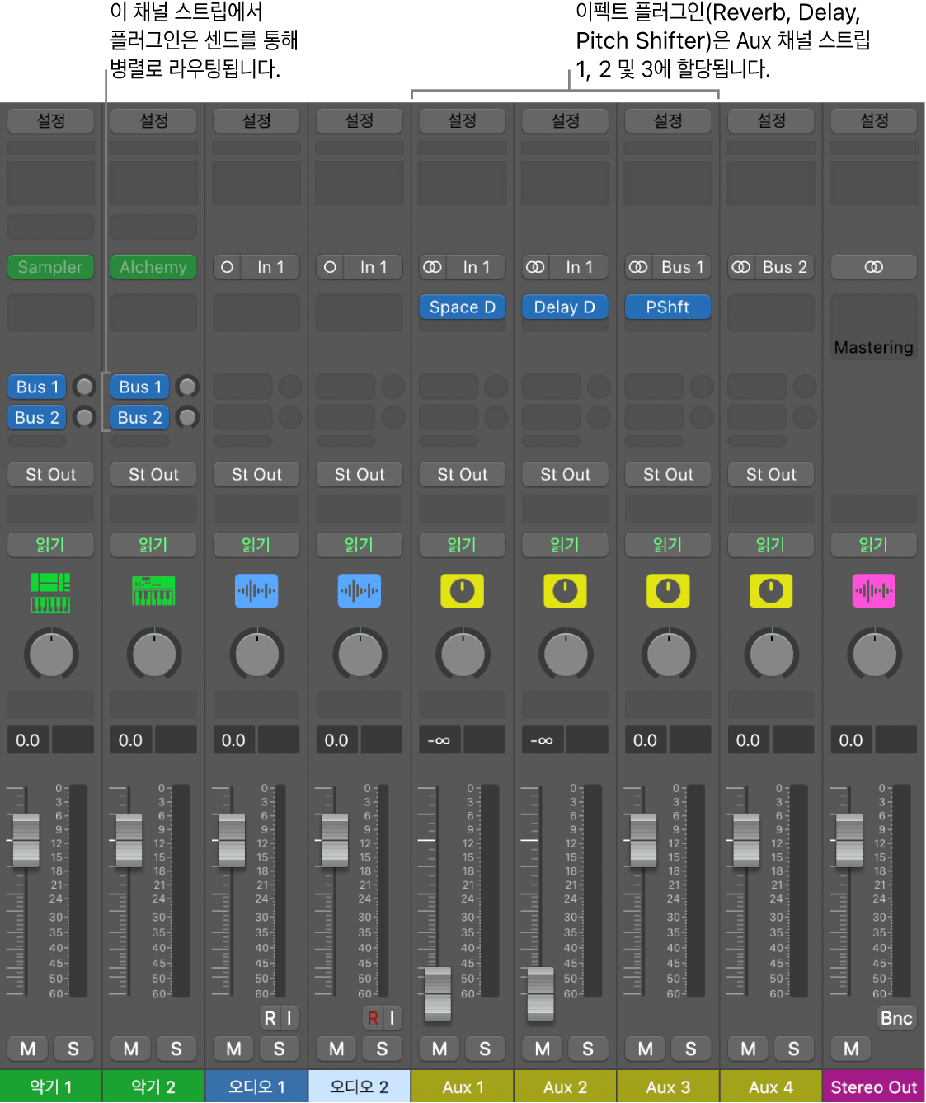
Task: Enable record on 오디오 1
Action: point(270,1018)
